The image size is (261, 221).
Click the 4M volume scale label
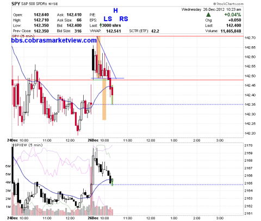coord(8,182)
